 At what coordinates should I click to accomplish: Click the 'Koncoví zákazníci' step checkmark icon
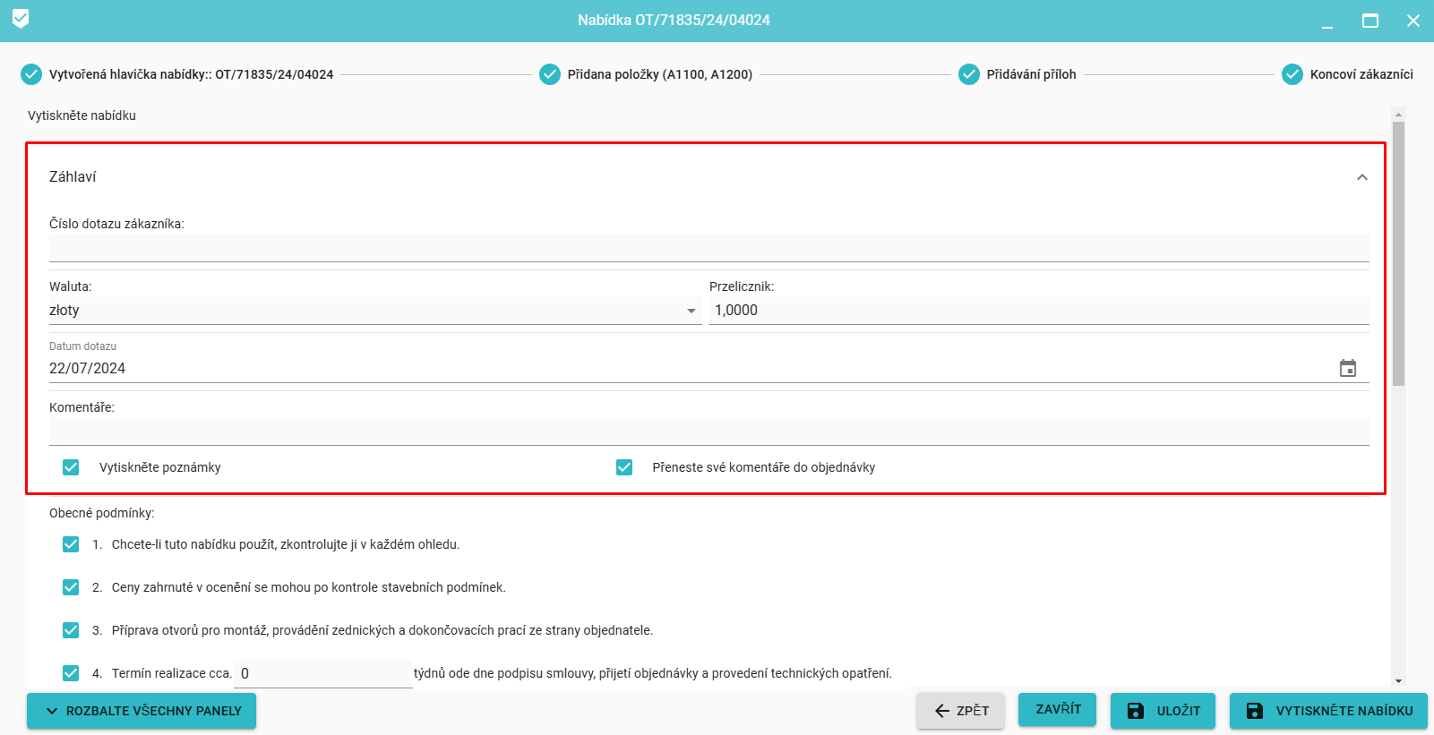(x=1292, y=74)
